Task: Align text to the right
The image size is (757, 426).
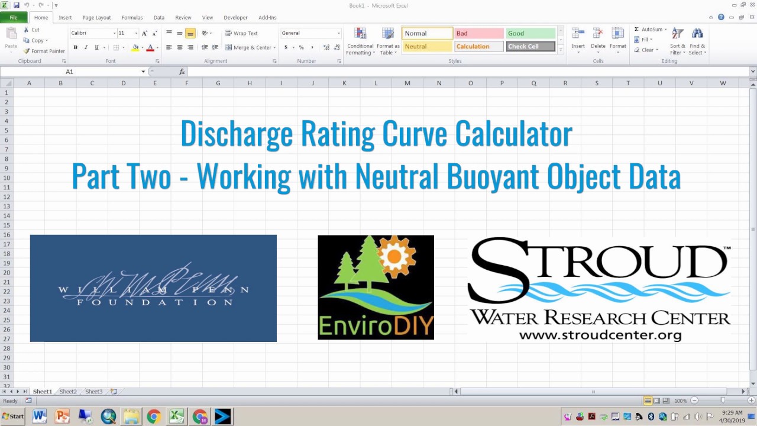Action: [x=190, y=47]
